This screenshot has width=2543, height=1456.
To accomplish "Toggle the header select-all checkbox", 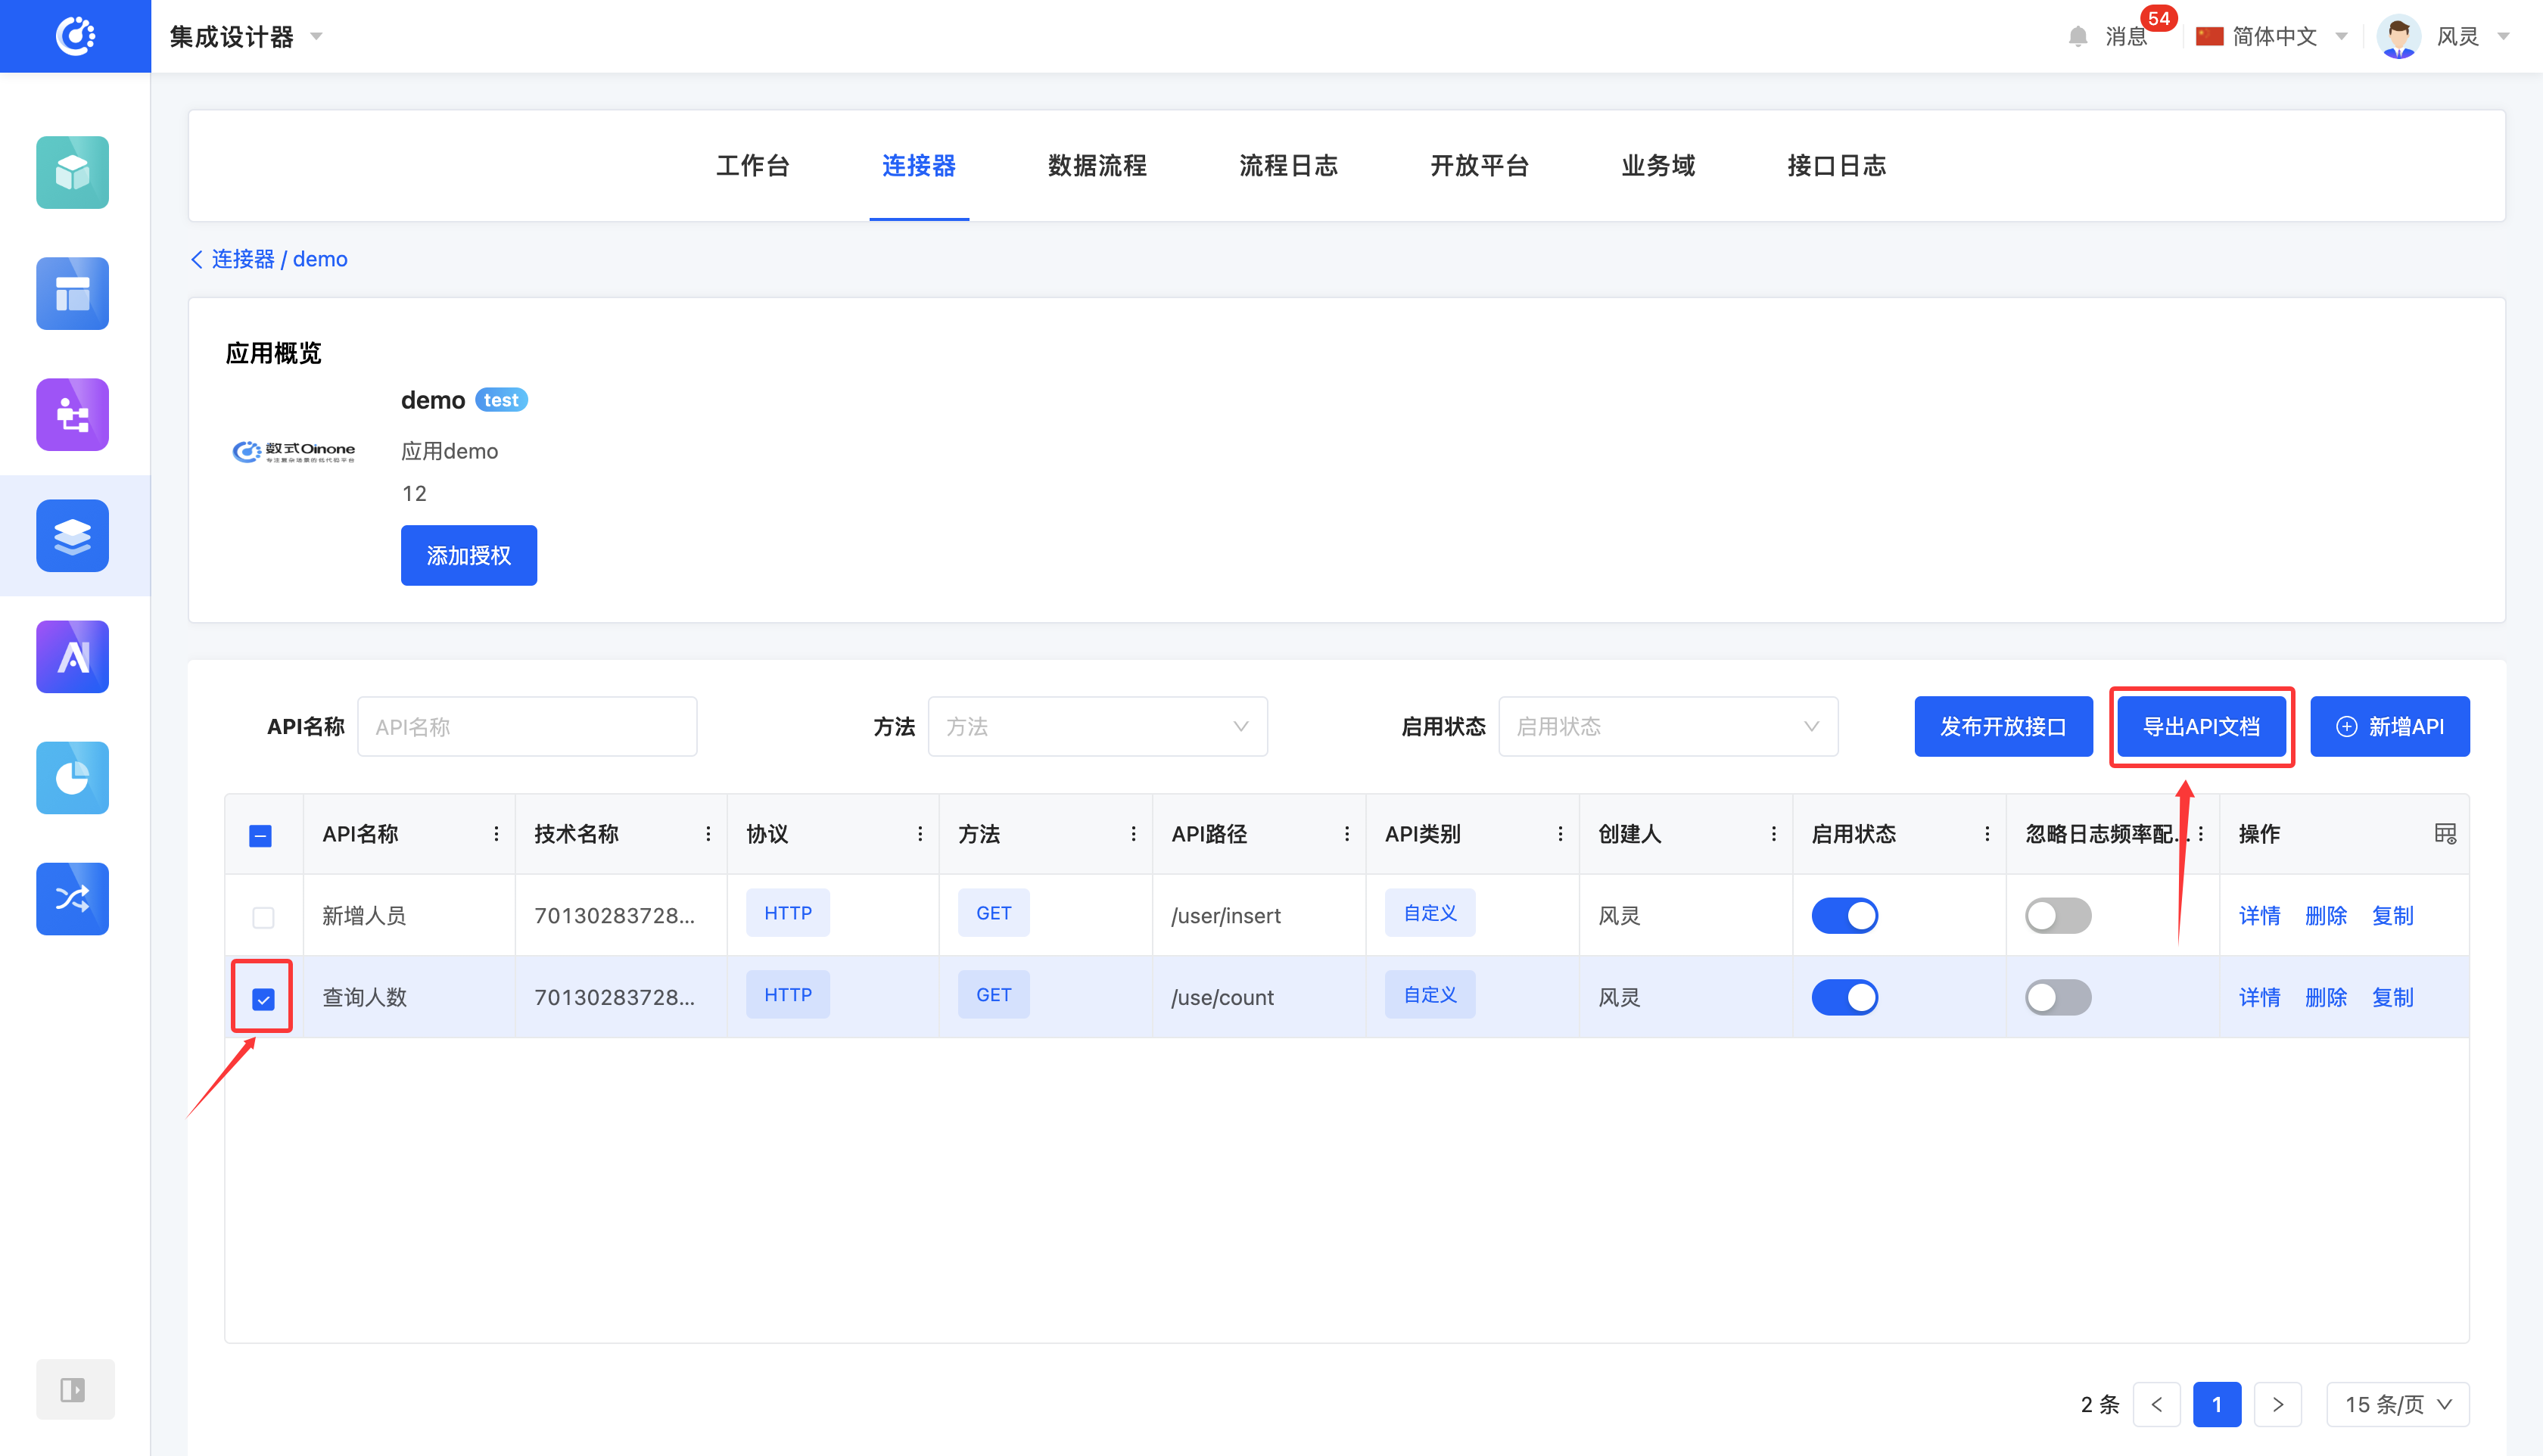I will tap(260, 835).
